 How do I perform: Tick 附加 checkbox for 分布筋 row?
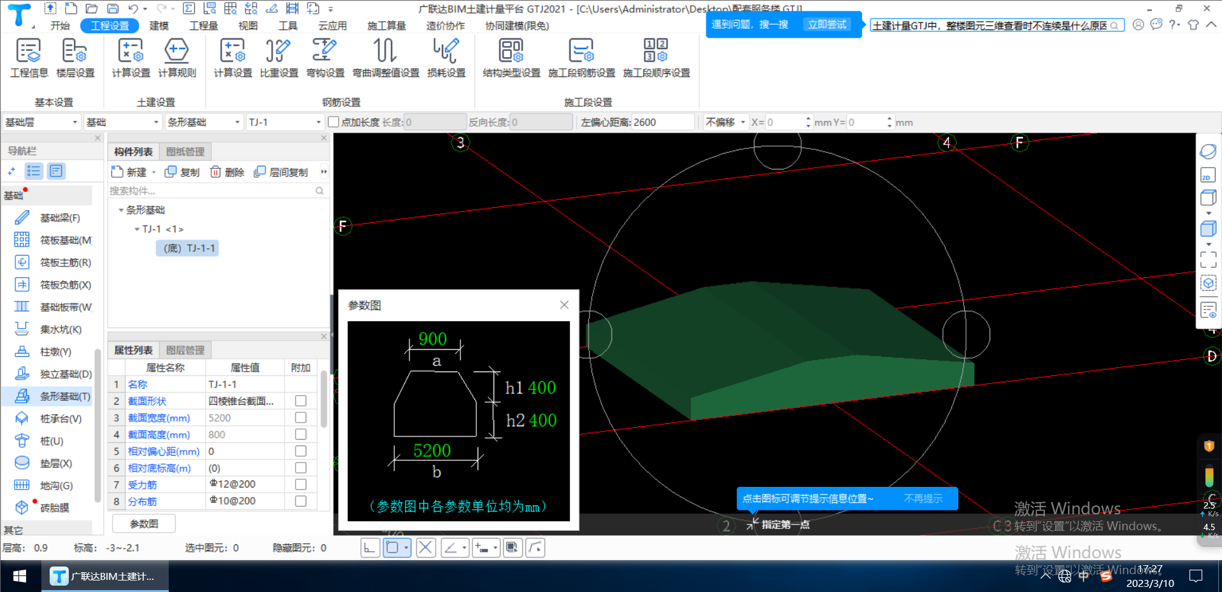point(301,501)
